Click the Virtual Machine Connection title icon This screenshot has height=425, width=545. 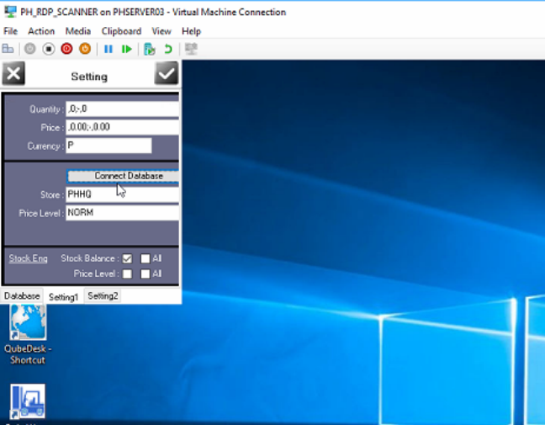10,12
